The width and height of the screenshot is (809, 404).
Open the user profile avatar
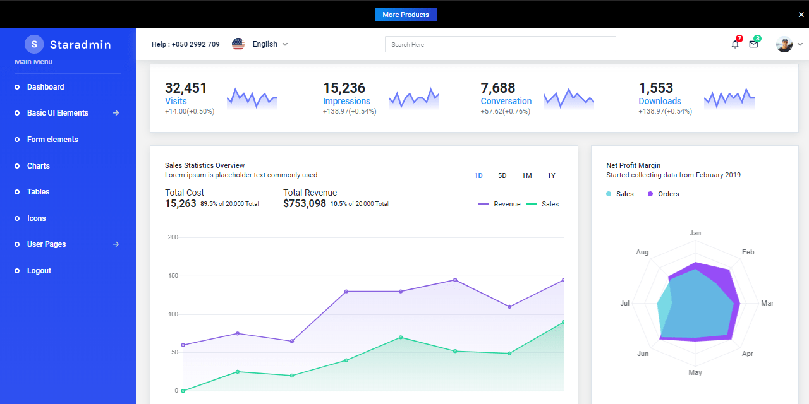click(x=784, y=44)
